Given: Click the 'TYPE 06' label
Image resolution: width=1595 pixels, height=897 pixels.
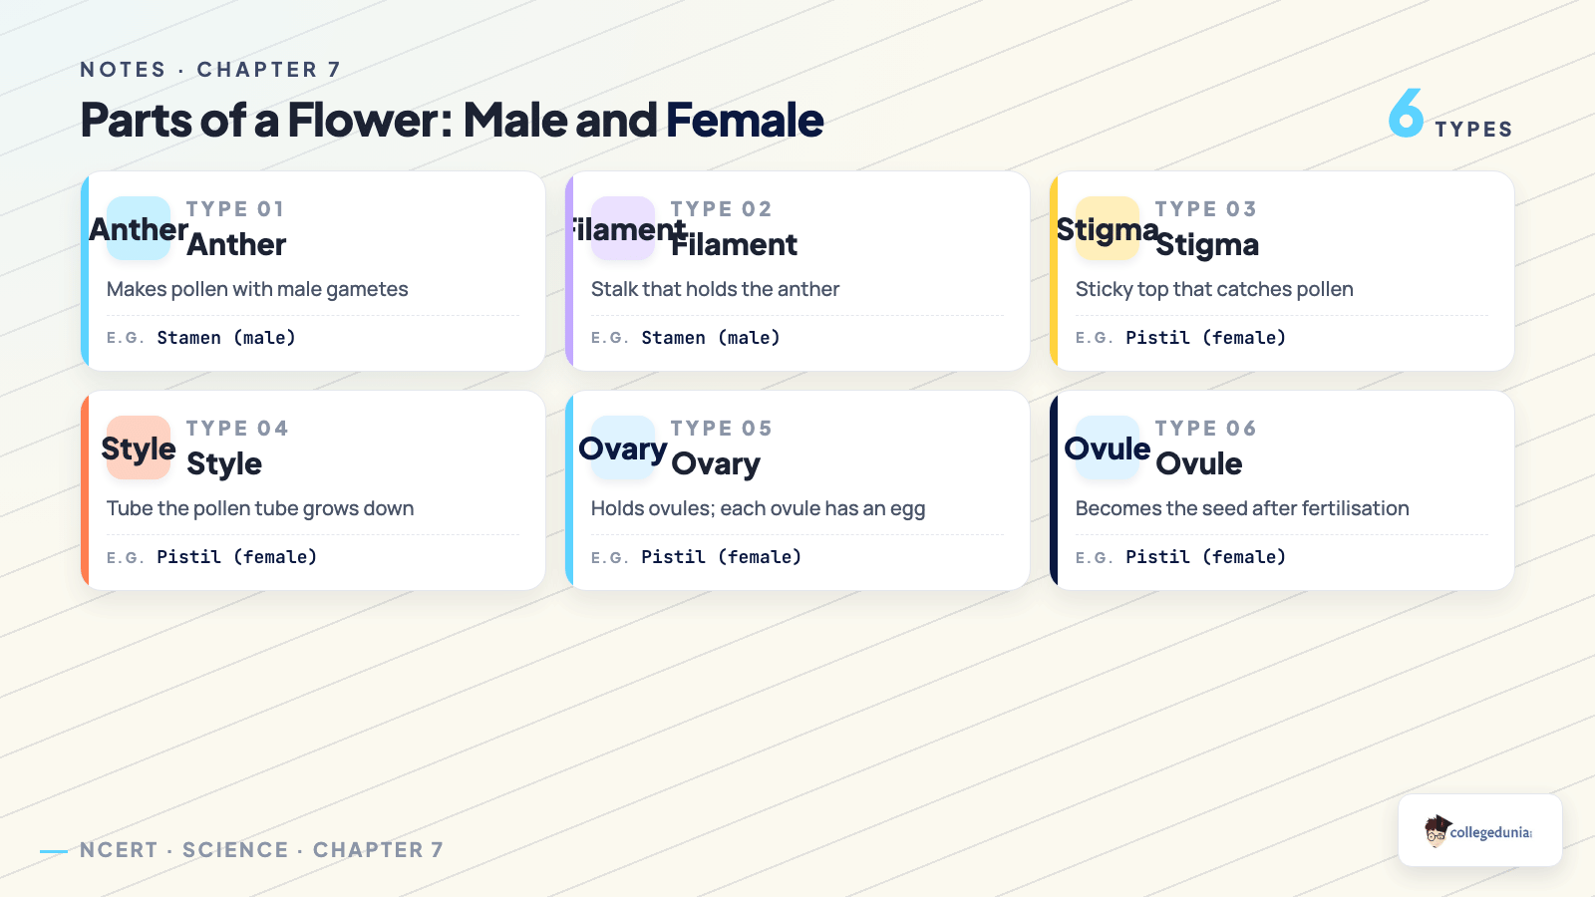Looking at the screenshot, I should coord(1205,429).
